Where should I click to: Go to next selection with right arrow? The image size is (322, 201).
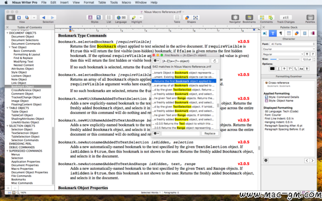52,17
